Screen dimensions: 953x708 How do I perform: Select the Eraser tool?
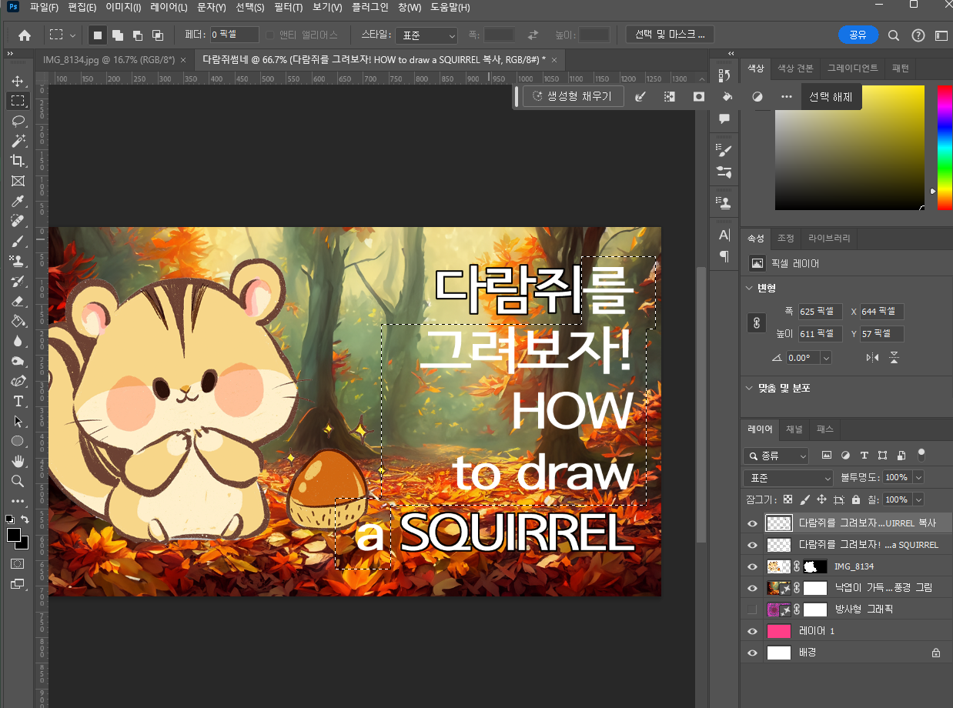[17, 301]
